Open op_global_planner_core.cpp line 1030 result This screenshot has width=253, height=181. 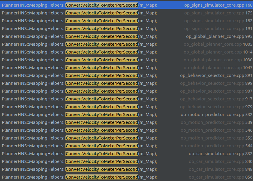click(120, 60)
